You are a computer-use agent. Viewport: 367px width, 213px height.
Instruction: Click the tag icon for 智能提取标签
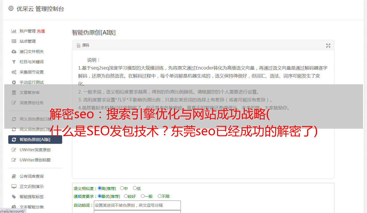[14, 197]
